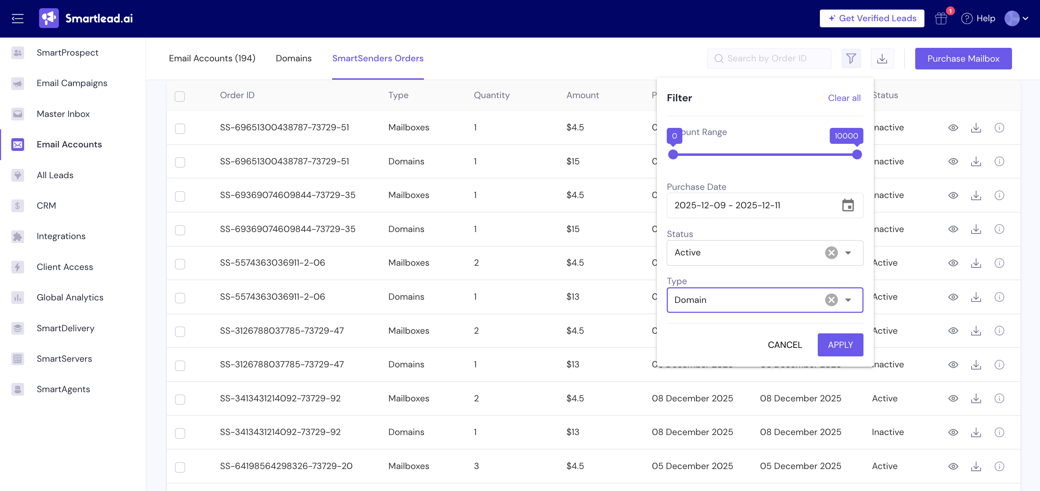
Task: View details of first order via eye icon
Action: [953, 128]
